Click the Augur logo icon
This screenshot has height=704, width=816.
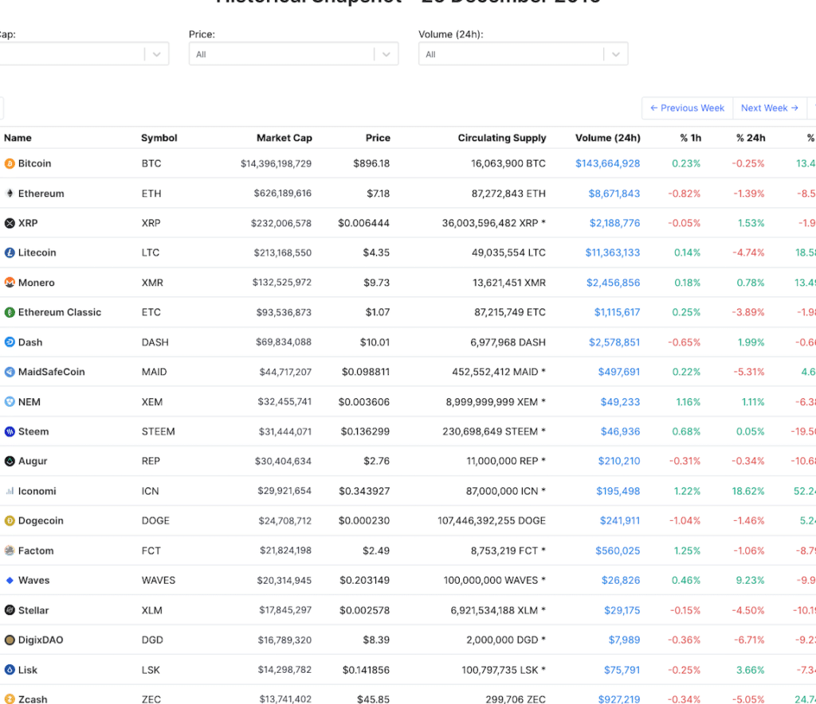10,461
